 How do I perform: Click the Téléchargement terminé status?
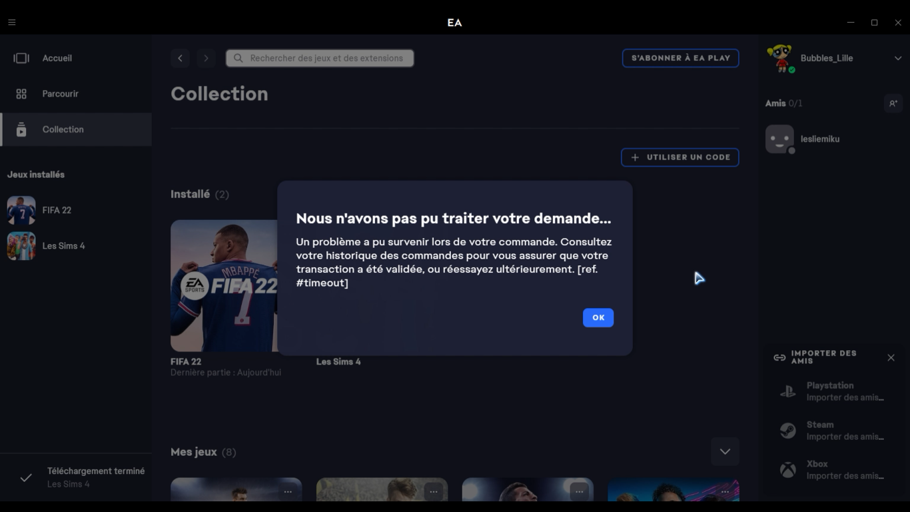coord(96,471)
